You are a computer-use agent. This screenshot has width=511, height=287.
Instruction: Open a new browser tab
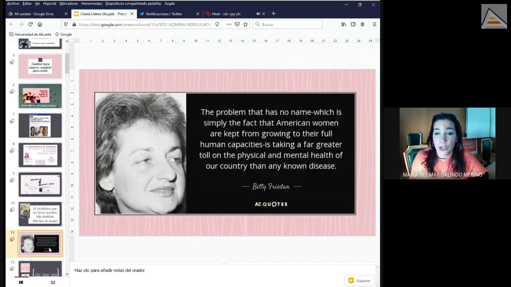273,14
